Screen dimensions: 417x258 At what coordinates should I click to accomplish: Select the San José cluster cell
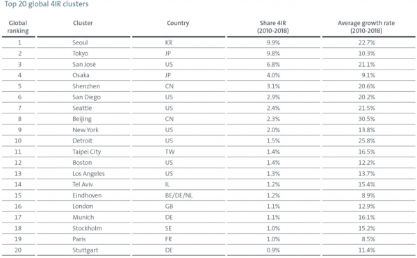(x=84, y=65)
